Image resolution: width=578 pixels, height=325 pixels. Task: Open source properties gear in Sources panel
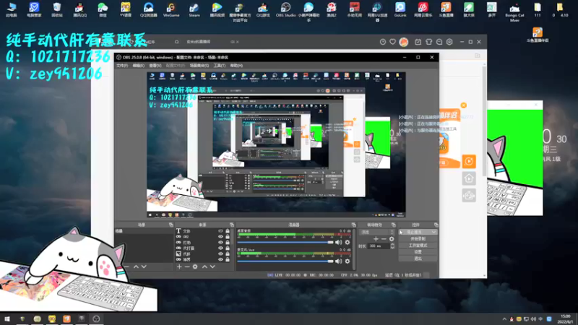pos(195,266)
